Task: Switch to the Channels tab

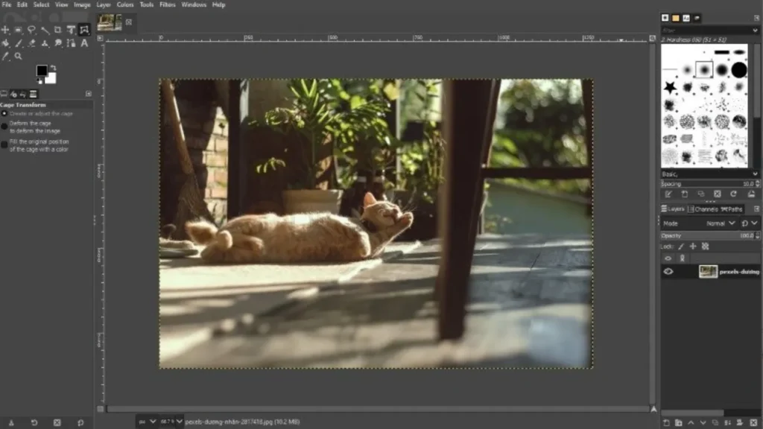Action: click(704, 209)
